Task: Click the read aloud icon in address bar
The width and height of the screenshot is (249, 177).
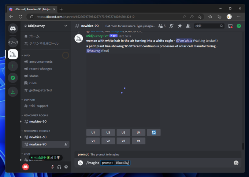Action: [x=192, y=17]
